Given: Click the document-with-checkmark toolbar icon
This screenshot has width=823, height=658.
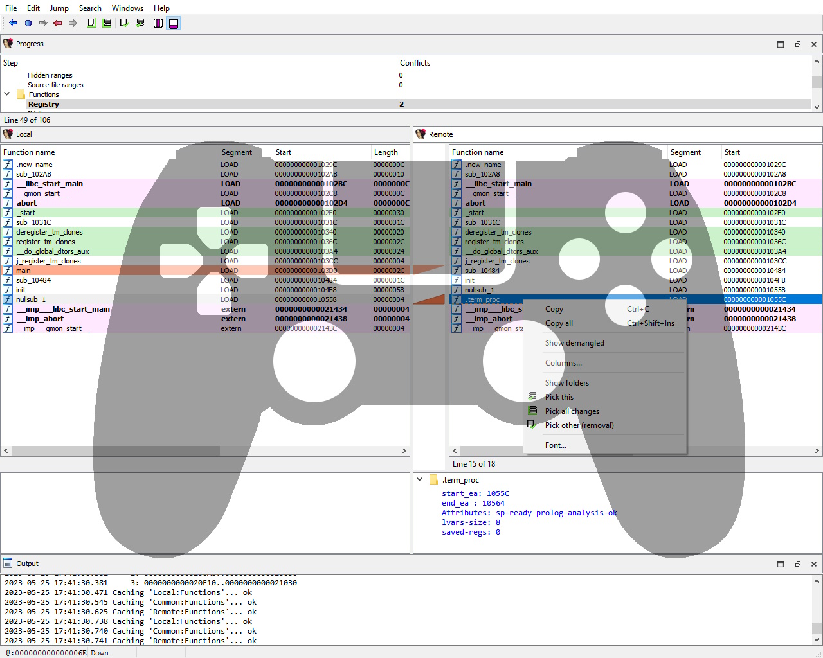Looking at the screenshot, I should coord(123,22).
